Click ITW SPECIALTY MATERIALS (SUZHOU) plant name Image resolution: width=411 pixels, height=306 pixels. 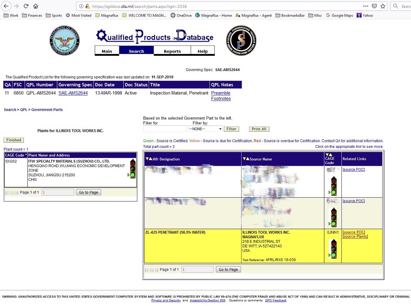coord(69,161)
